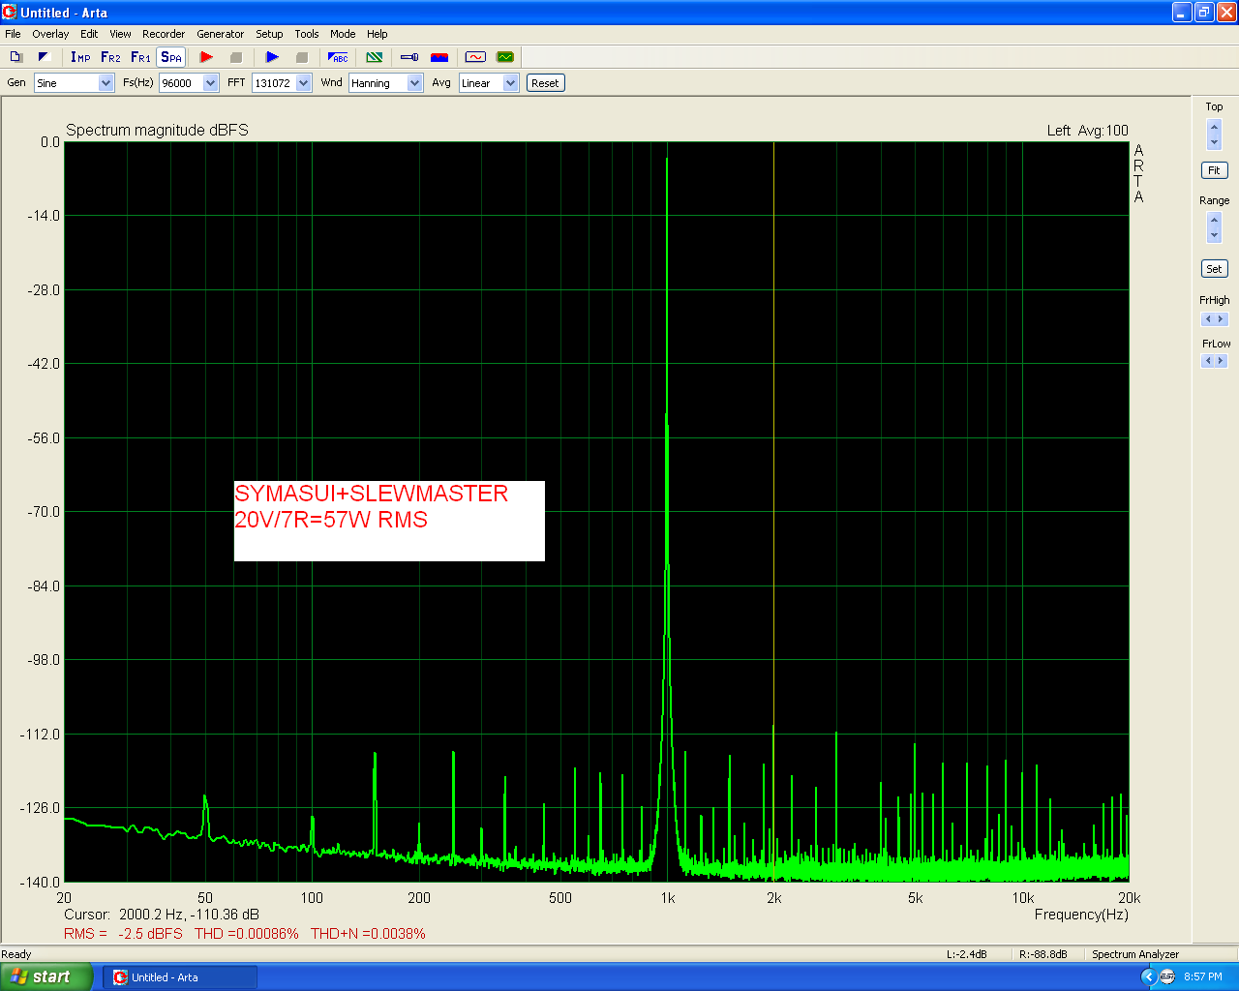The image size is (1239, 991).
Task: Open the Setup menu
Action: pos(269,34)
